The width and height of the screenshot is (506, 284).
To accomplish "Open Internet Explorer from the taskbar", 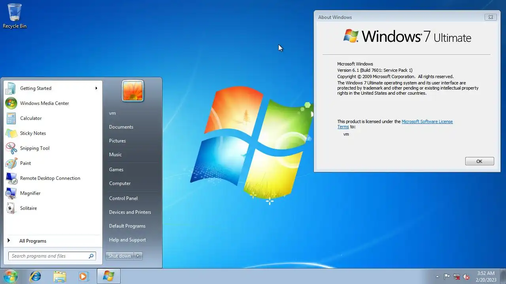I will 35,277.
